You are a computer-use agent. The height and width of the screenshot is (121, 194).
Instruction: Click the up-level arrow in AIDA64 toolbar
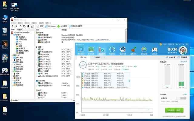tap(20, 26)
